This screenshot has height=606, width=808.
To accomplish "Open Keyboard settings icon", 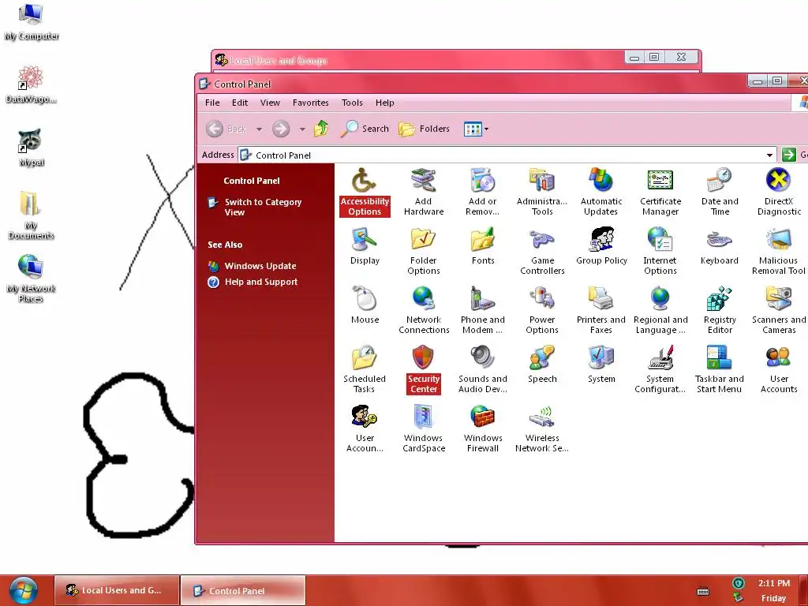I will 720,246.
